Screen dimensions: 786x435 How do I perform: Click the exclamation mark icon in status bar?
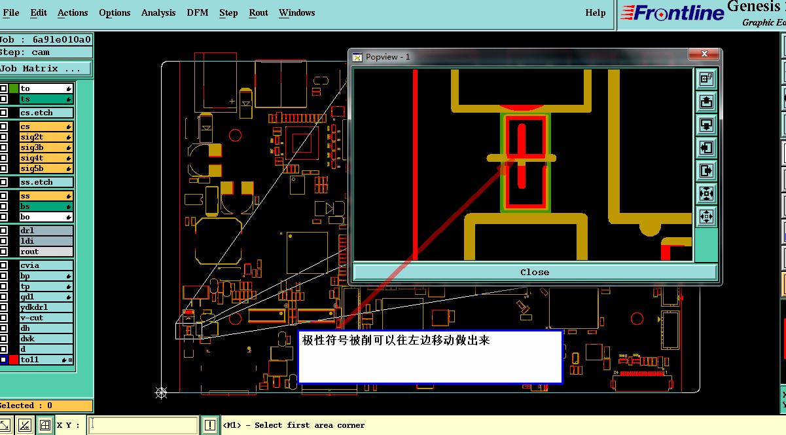pyautogui.click(x=209, y=425)
